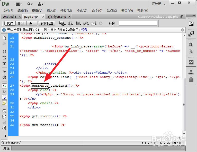Viewport: 197px width, 152px height.
Task: Open the 文件(F) menu
Action: [8, 11]
